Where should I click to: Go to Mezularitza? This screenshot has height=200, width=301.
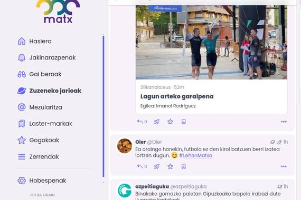pyautogui.click(x=46, y=107)
